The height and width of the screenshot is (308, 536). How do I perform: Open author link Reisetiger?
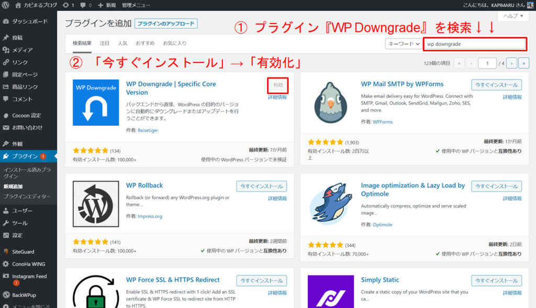[x=148, y=130]
